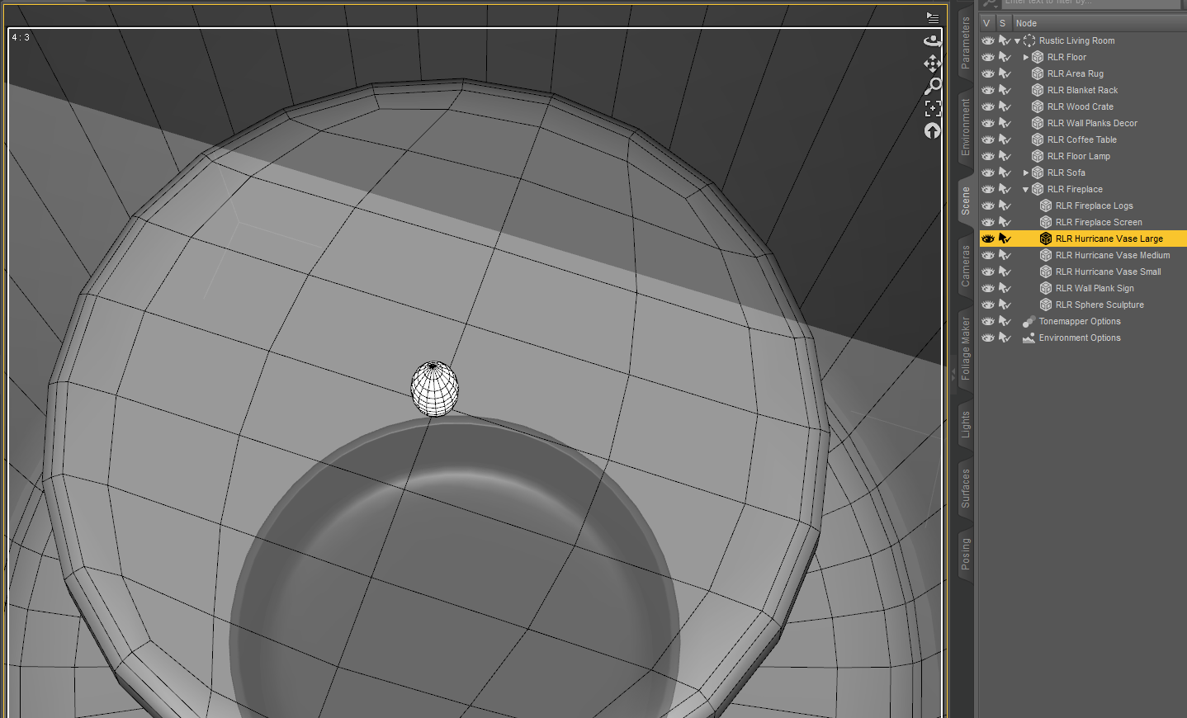The image size is (1187, 718).
Task: Click the reset view arrow icon
Action: 932,130
